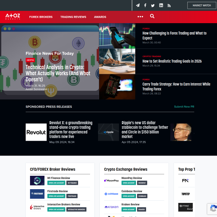
Task: Open the Firstrade logo image
Action: pos(37,194)
